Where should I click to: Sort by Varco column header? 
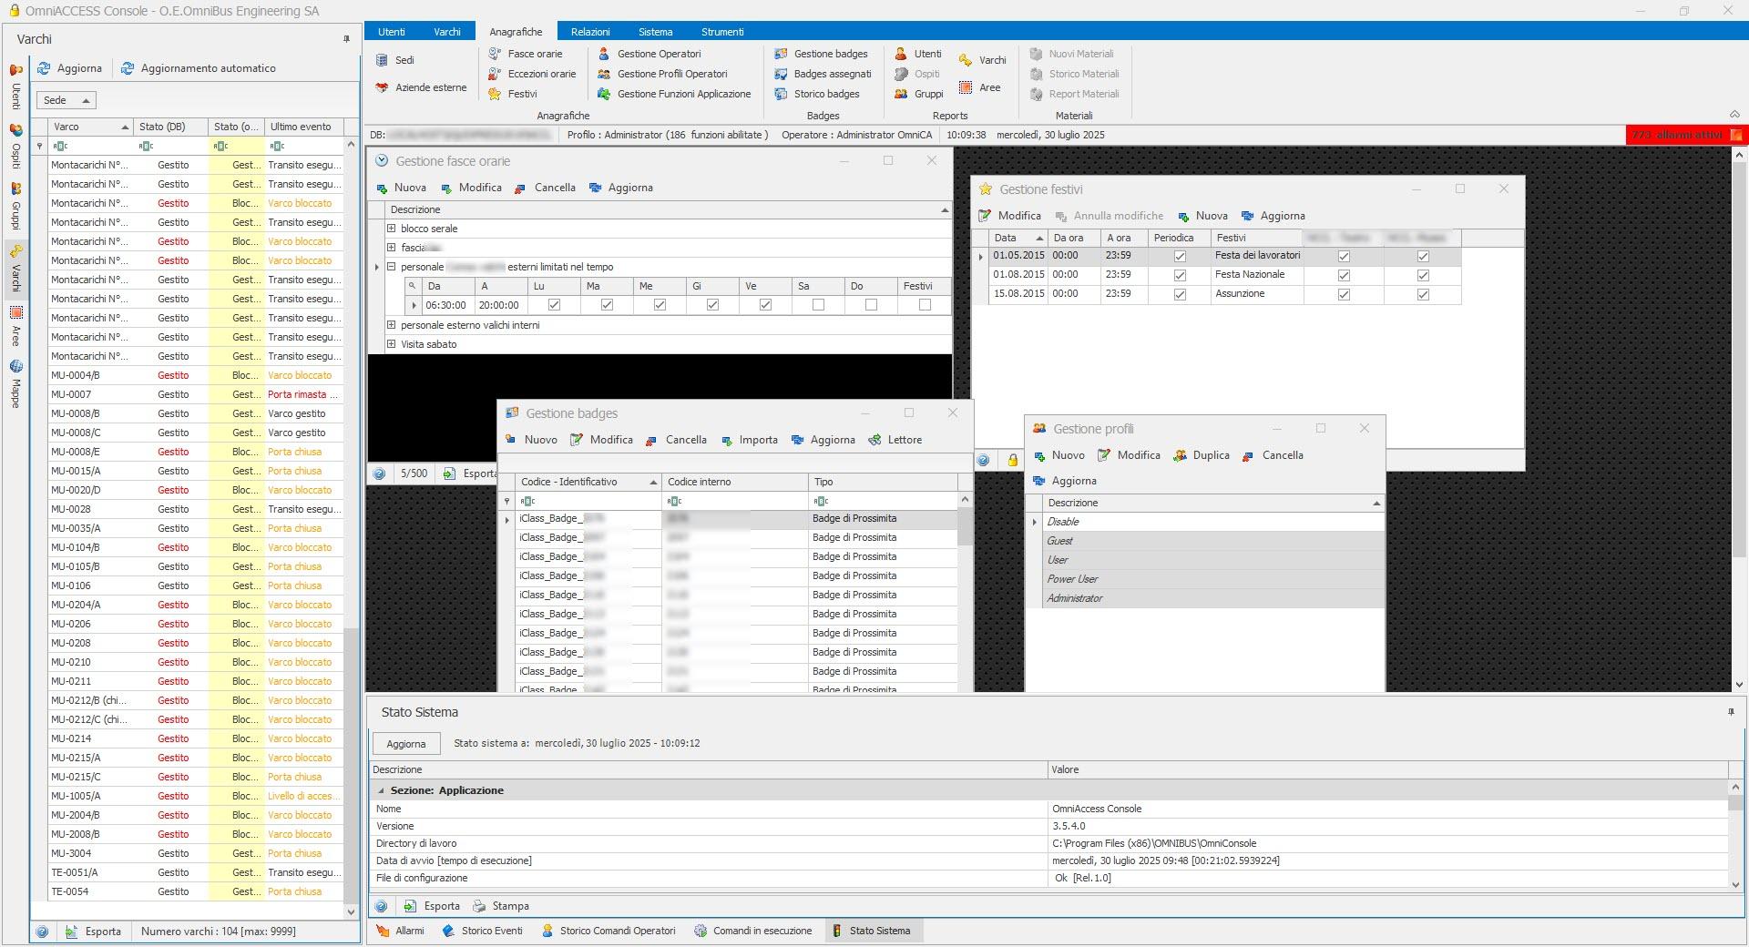90,127
